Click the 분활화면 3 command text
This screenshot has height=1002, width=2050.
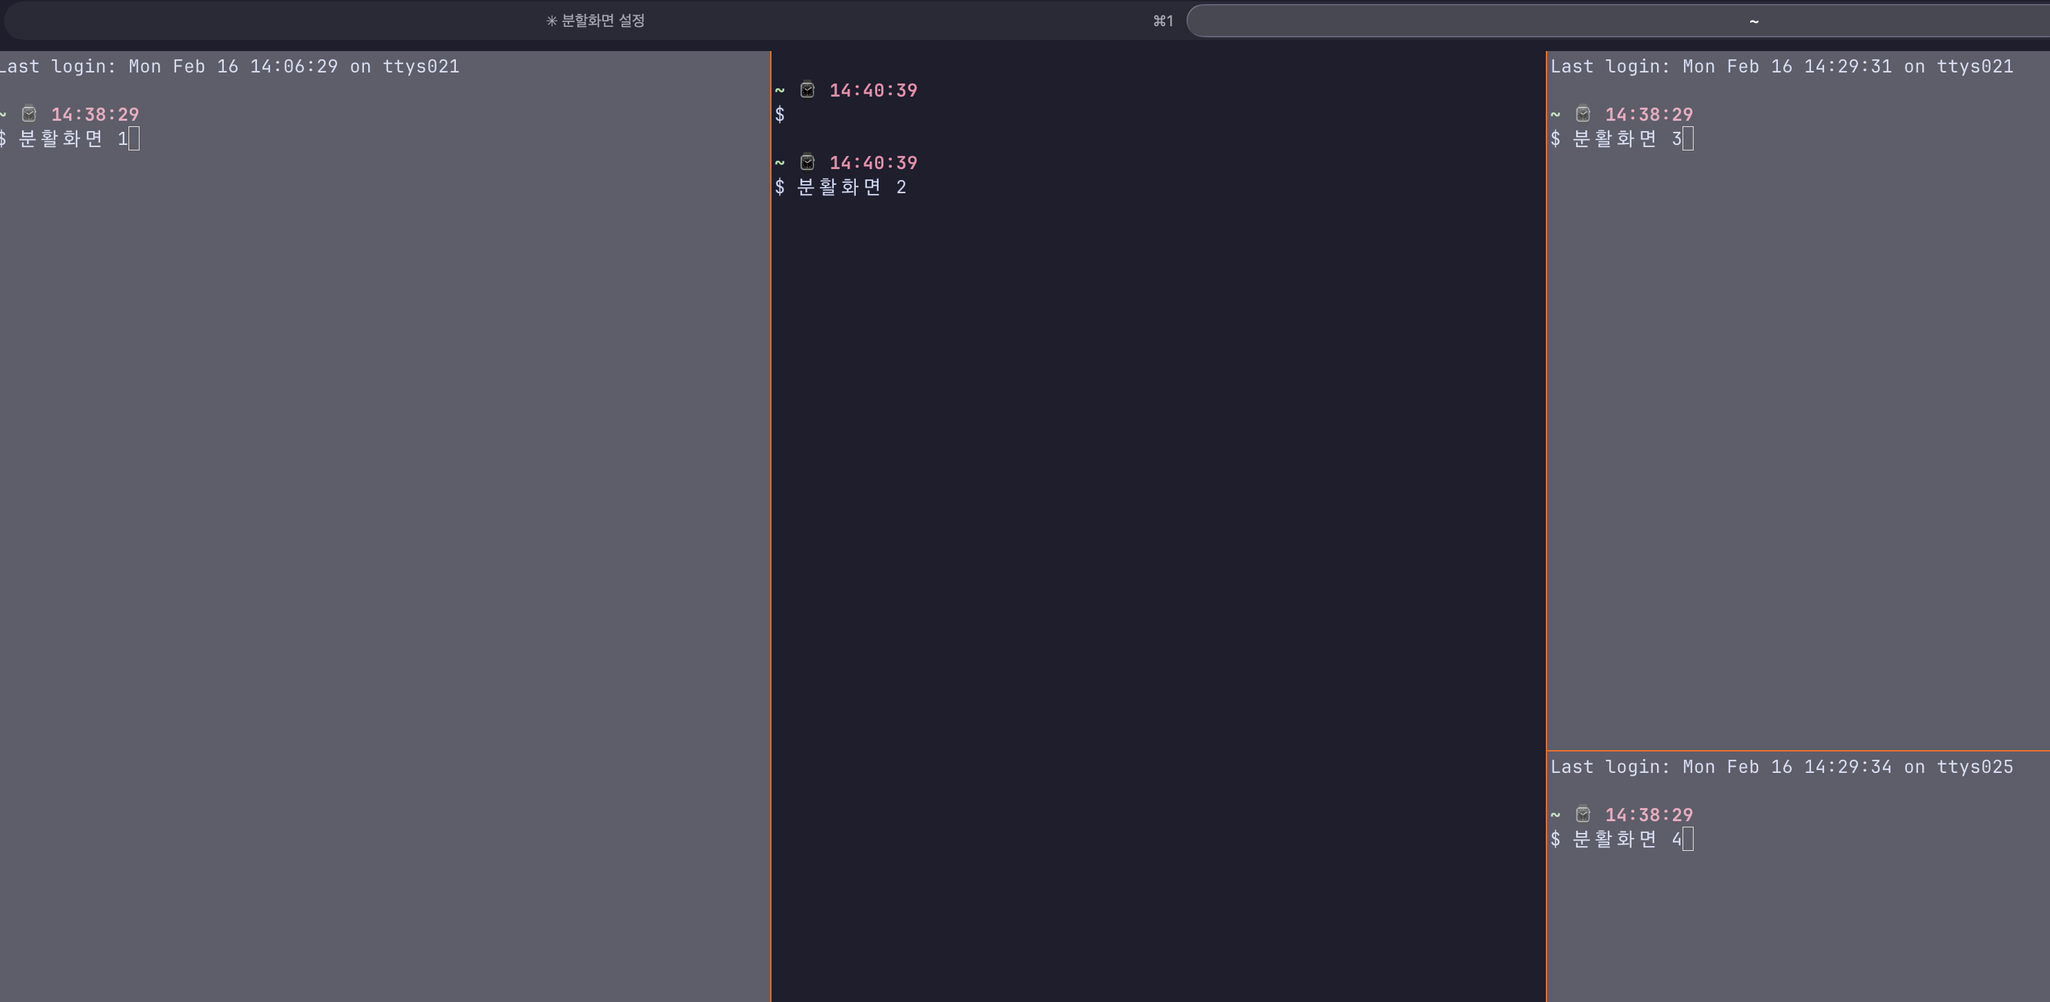point(1627,139)
